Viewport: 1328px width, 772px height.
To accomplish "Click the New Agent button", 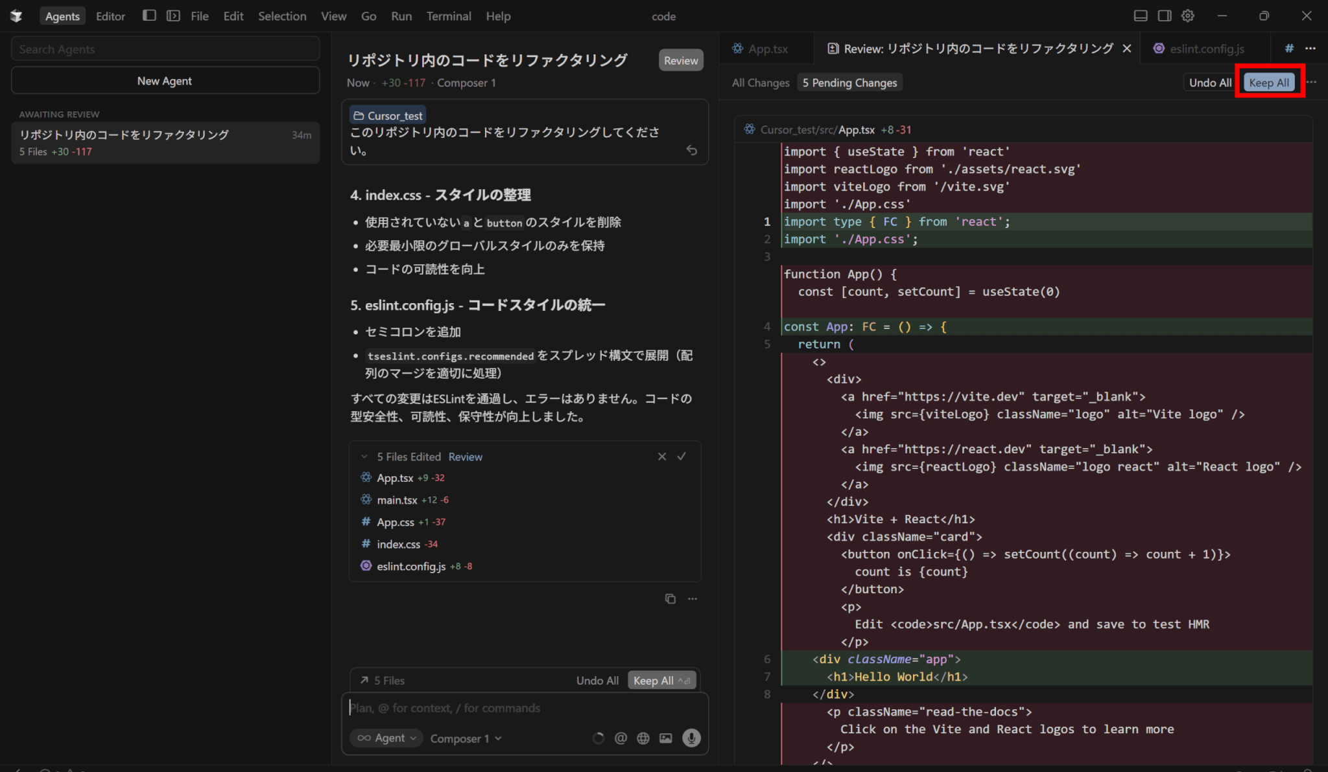I will click(x=165, y=81).
